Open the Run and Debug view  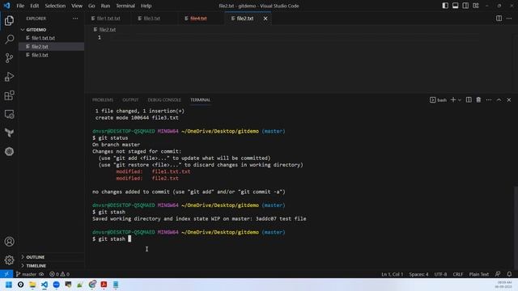point(9,77)
